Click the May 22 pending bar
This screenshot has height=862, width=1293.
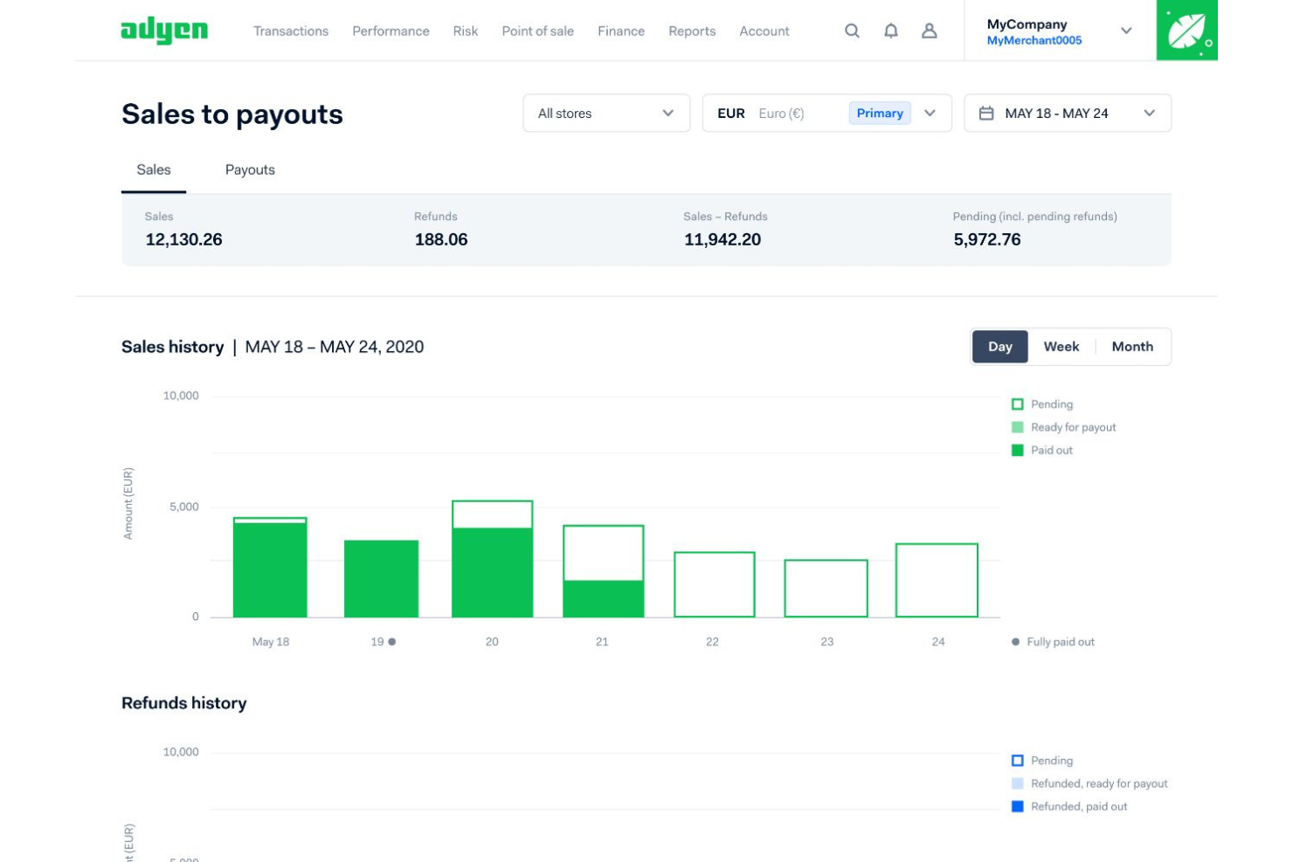pos(714,584)
